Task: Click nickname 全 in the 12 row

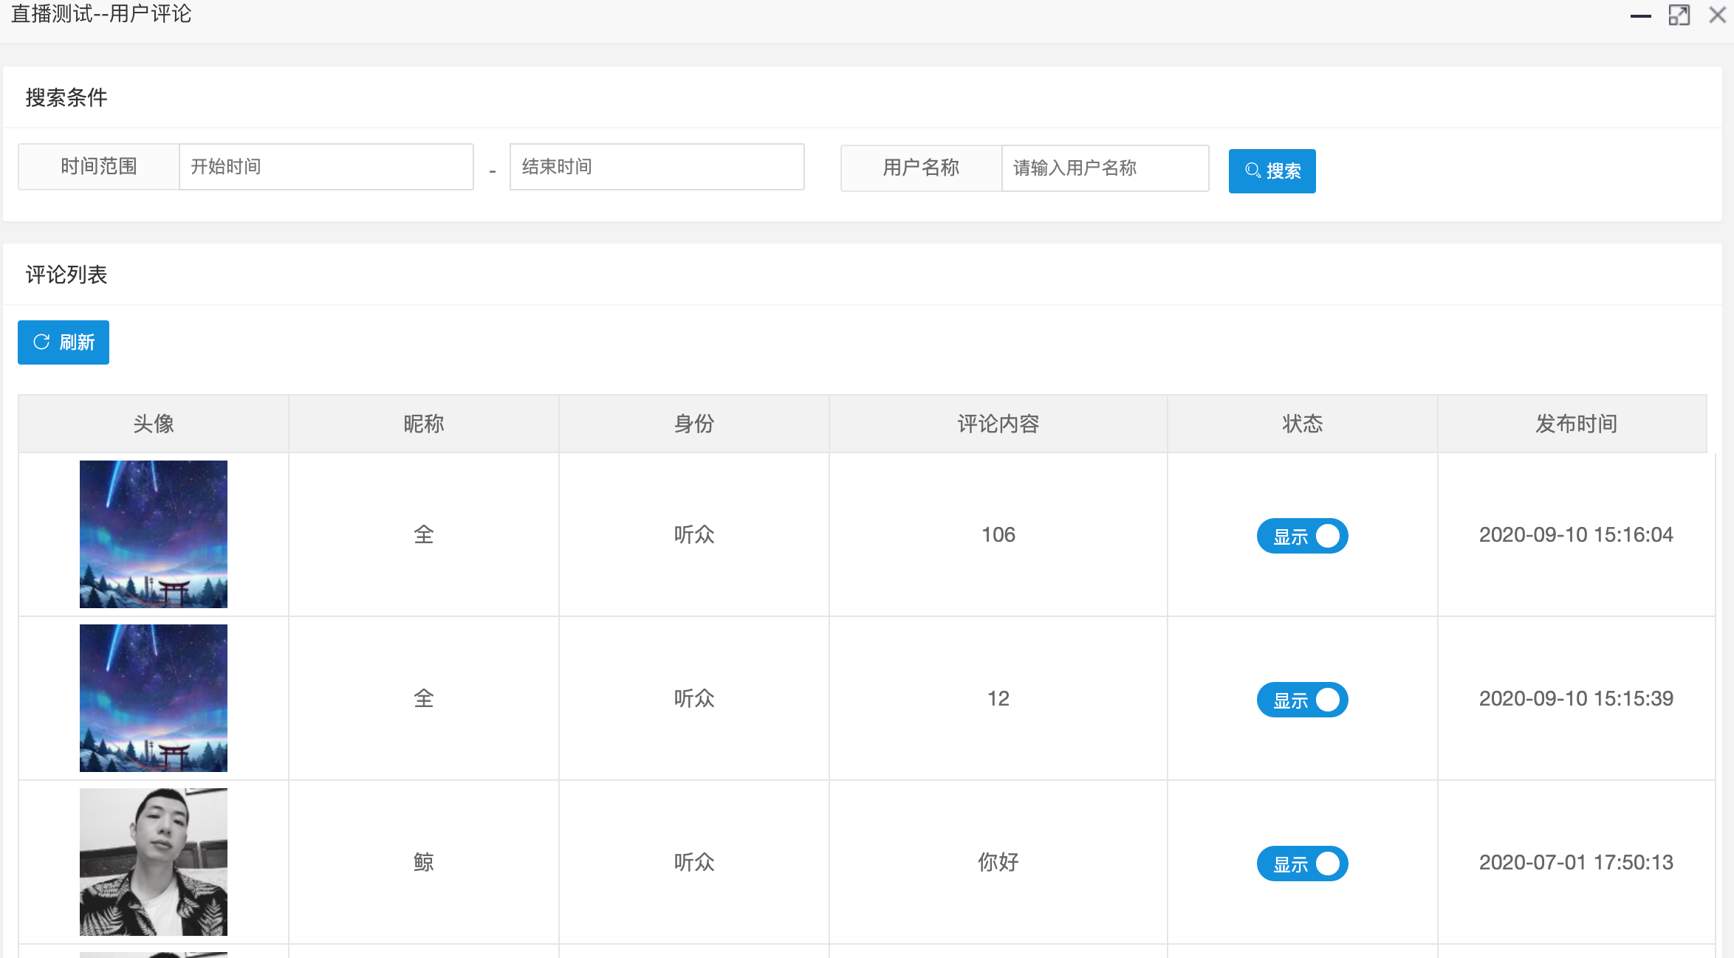Action: tap(424, 698)
